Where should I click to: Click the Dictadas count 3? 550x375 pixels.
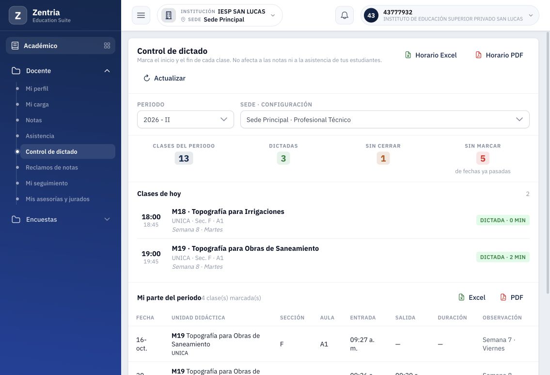tap(283, 158)
